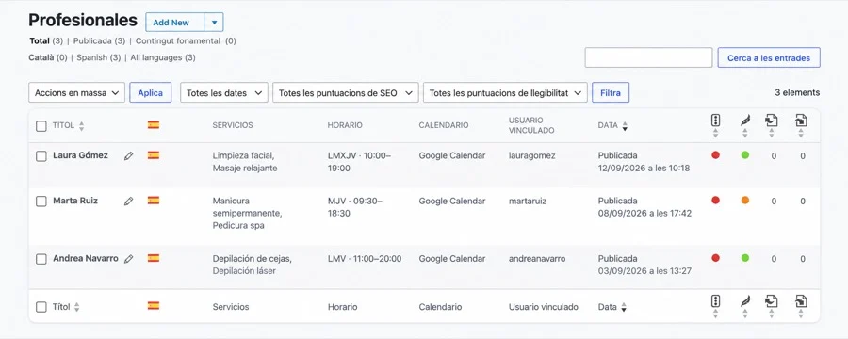This screenshot has height=339, width=848.
Task: Click date 08/09/2026 a les 17:42
Action: click(x=644, y=213)
